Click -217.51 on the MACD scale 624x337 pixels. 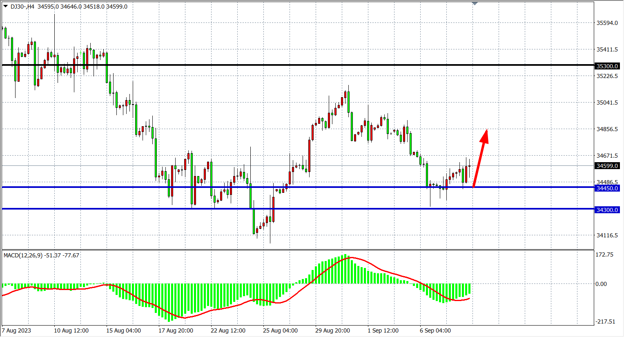click(605, 321)
